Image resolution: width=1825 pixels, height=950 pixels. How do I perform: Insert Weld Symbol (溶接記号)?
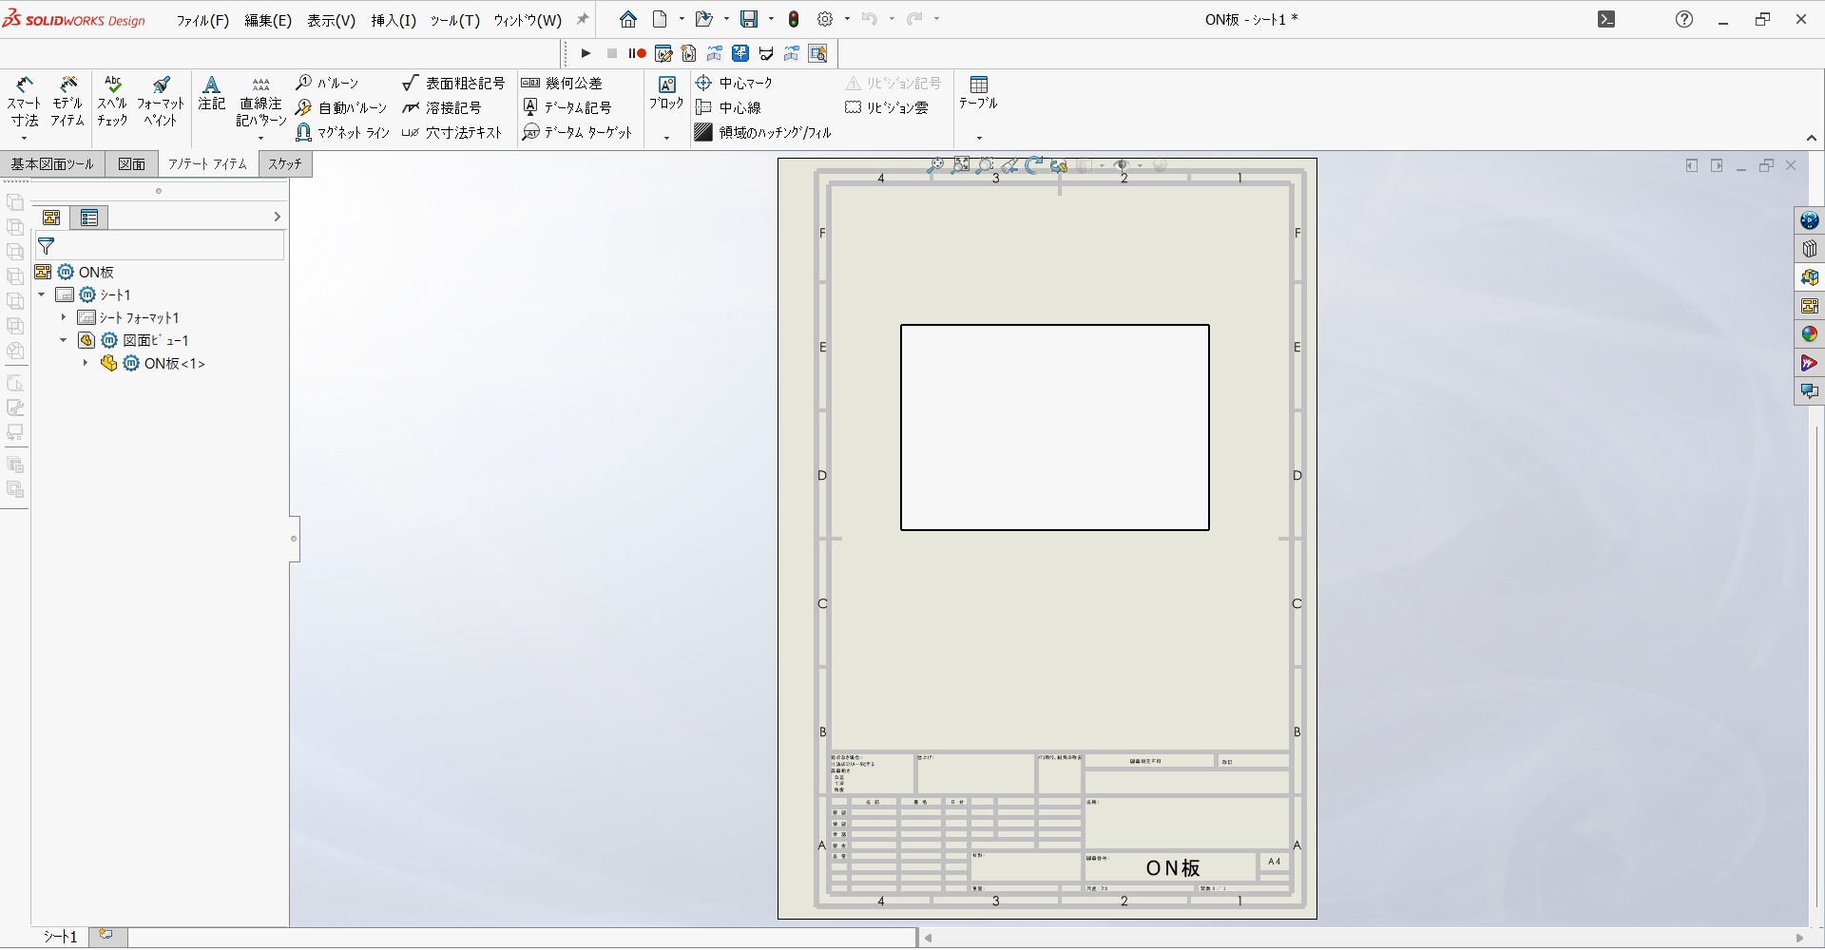tap(442, 108)
